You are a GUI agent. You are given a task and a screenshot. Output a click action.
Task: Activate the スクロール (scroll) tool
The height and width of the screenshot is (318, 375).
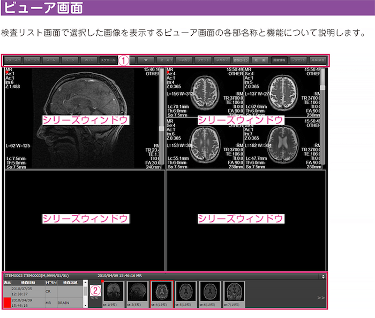108,60
